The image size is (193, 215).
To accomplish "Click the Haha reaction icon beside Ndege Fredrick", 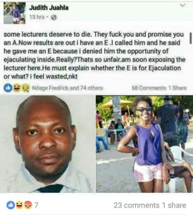I will 16,88.
